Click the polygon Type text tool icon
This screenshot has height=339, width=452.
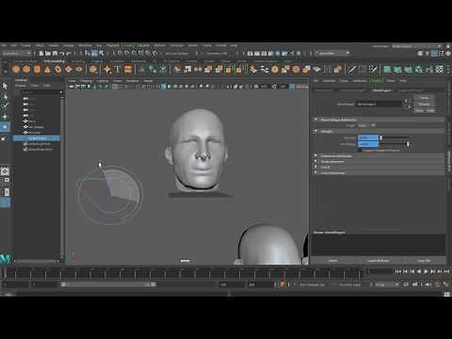point(118,69)
